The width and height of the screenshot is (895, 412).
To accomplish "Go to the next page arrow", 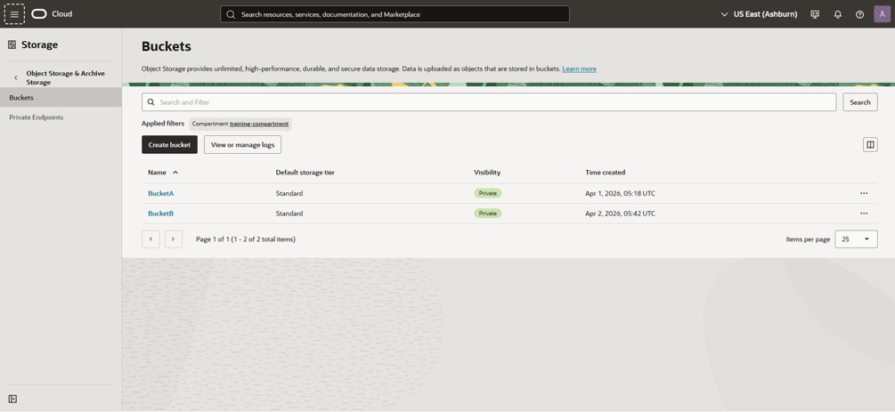I will tap(174, 239).
